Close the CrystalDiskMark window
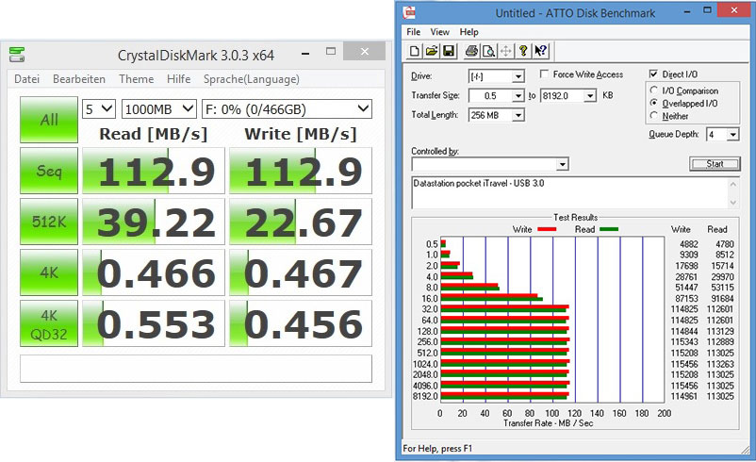The width and height of the screenshot is (756, 462). coord(365,52)
